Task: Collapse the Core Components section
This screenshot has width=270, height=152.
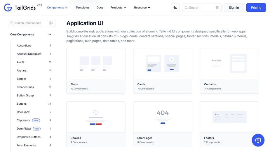Action: [31, 34]
